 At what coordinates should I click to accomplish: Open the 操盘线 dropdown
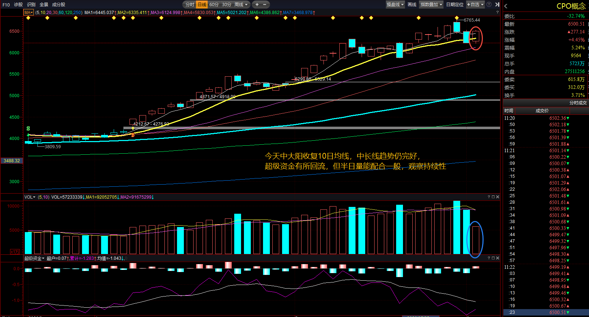click(x=395, y=4)
